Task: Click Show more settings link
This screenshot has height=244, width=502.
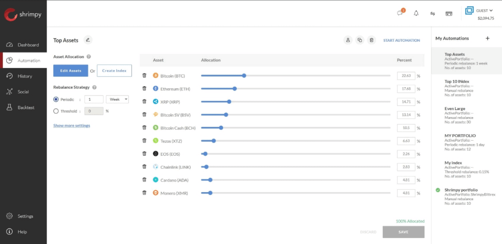Action: 72,126
